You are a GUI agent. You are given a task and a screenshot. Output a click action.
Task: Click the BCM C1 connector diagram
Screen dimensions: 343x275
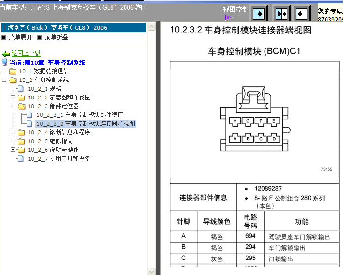tap(255, 119)
